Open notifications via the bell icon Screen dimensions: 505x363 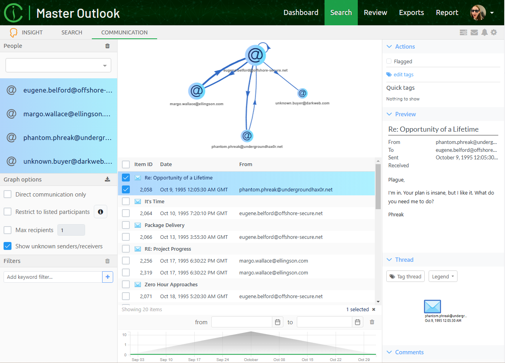(x=485, y=32)
